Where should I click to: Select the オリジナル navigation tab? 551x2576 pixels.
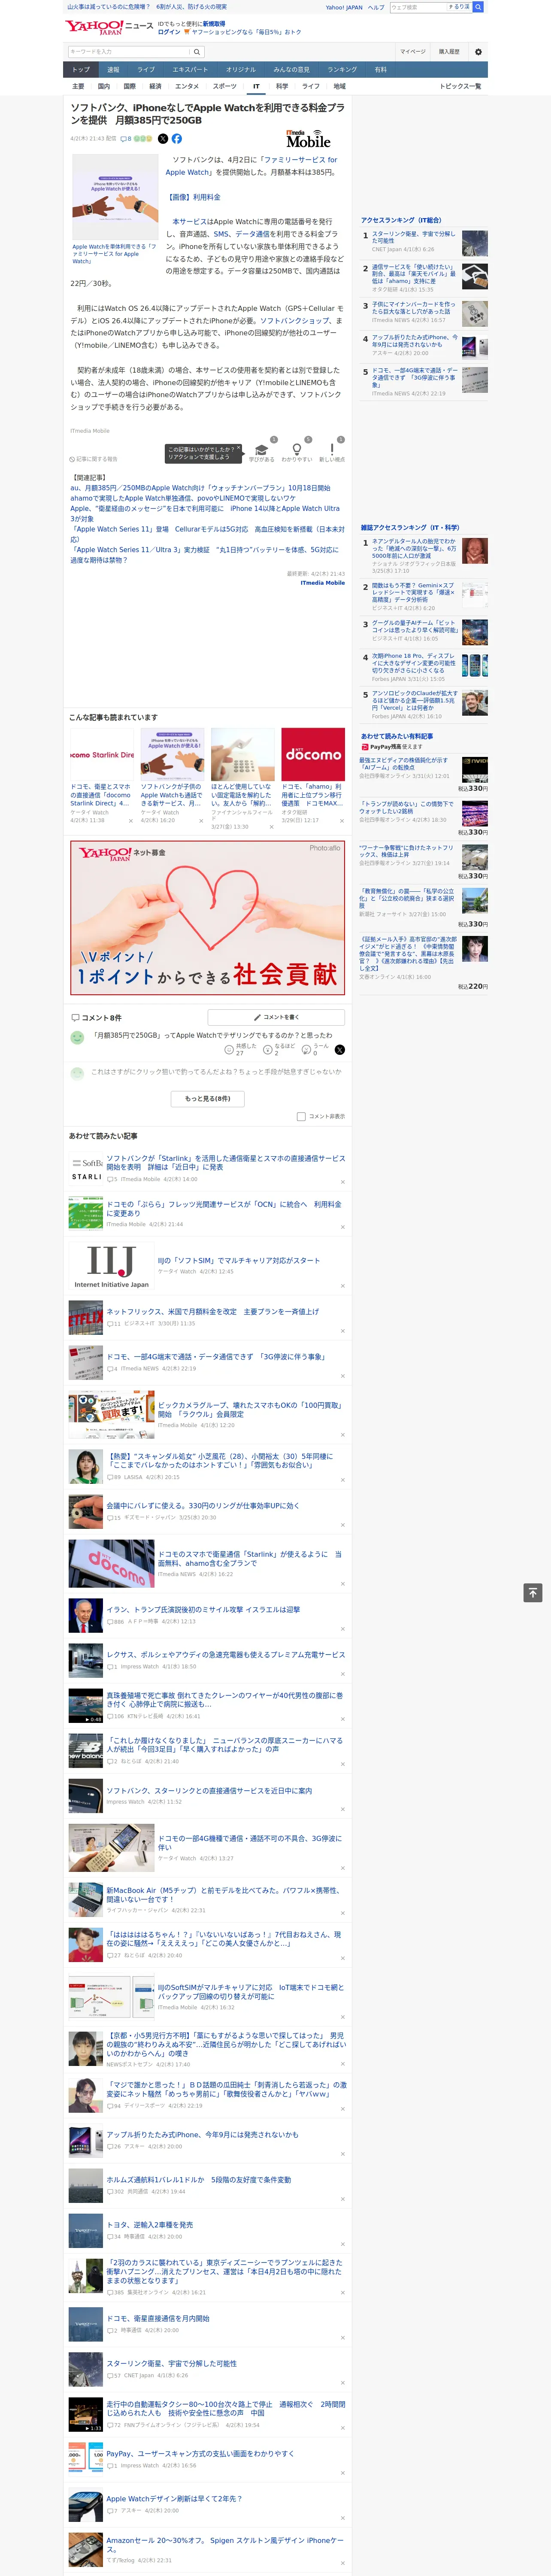coord(241,70)
